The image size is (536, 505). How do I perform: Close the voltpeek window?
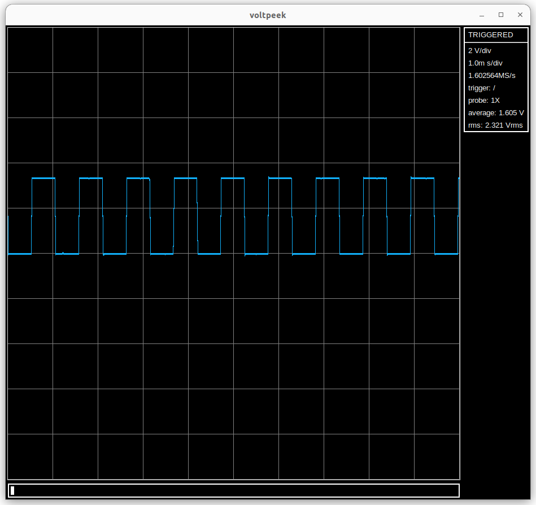(x=520, y=15)
